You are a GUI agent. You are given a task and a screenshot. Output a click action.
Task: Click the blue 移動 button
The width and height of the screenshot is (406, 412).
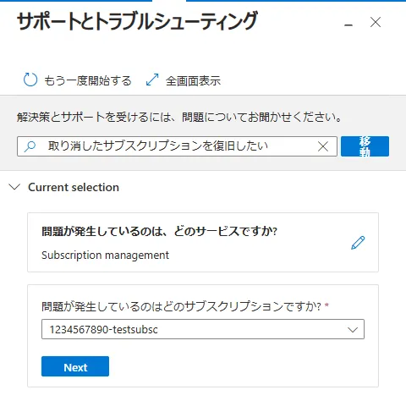[365, 146]
